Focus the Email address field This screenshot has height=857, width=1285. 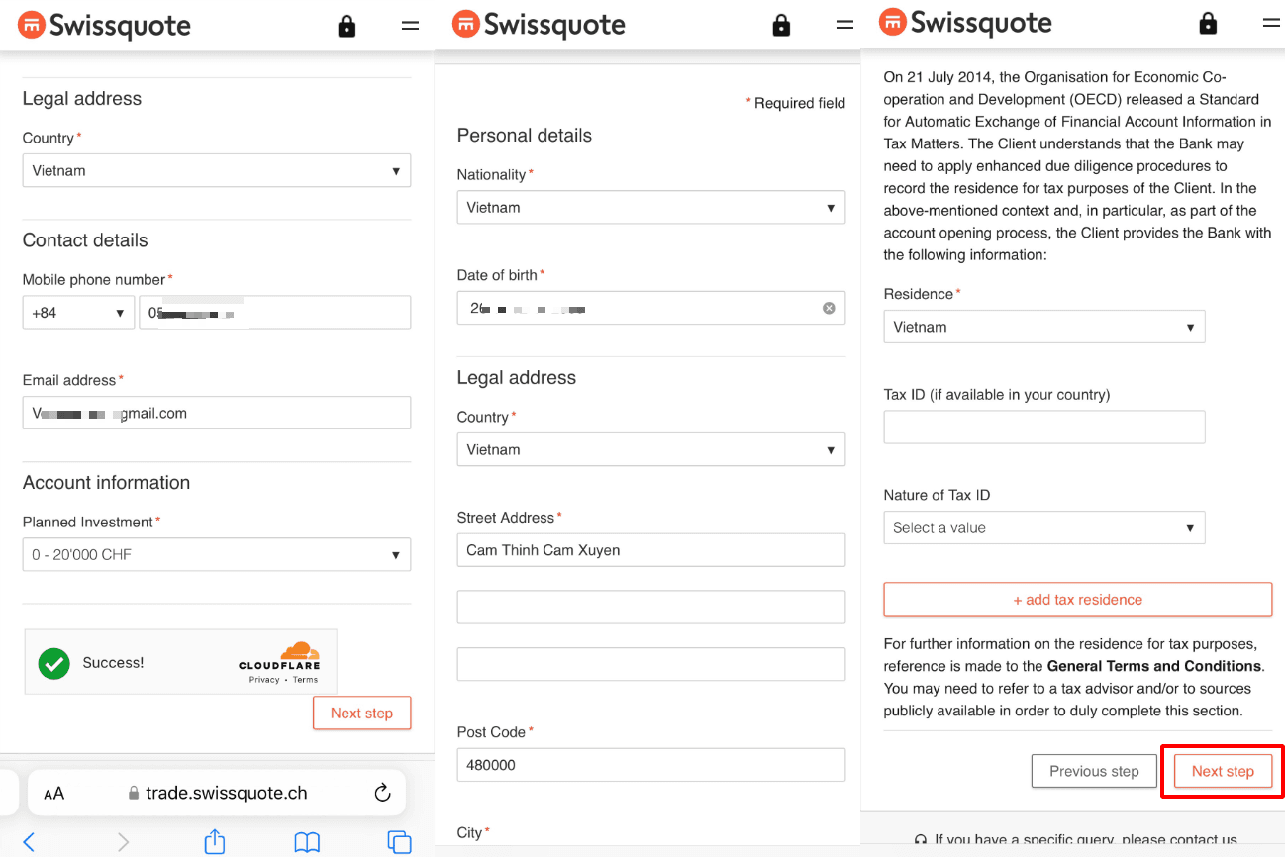217,413
